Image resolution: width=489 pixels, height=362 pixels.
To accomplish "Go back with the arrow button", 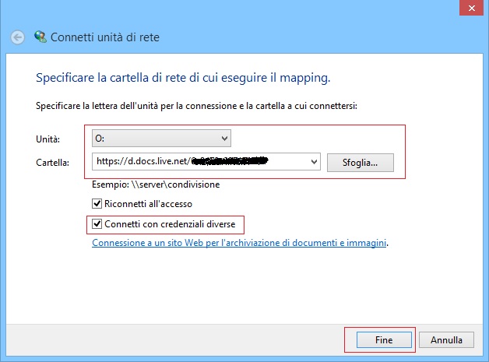I will (x=17, y=37).
